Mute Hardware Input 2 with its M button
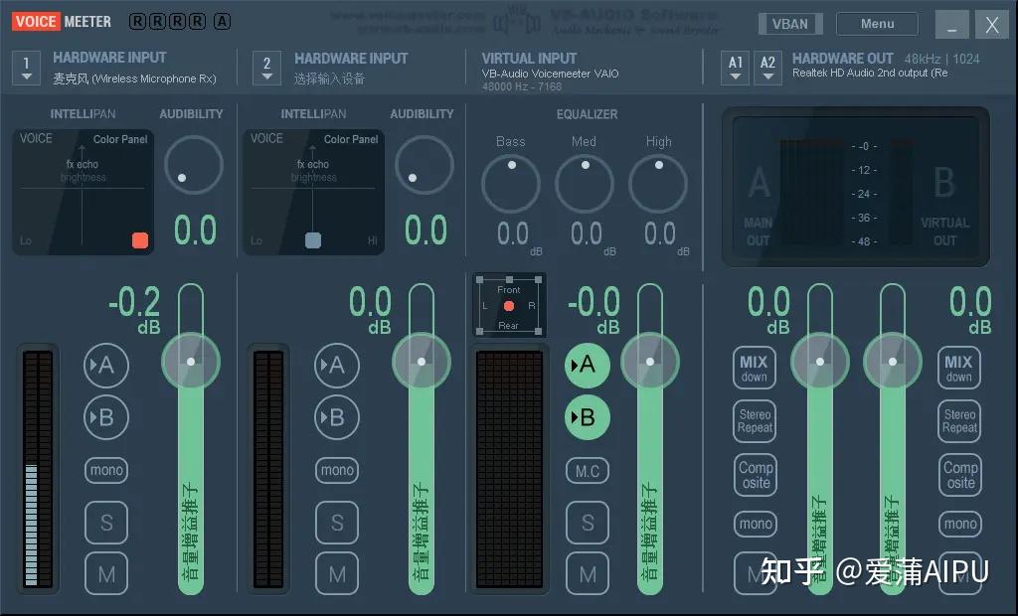This screenshot has width=1018, height=616. (x=337, y=573)
